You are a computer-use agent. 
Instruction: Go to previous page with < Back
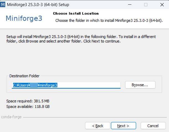[98, 126]
